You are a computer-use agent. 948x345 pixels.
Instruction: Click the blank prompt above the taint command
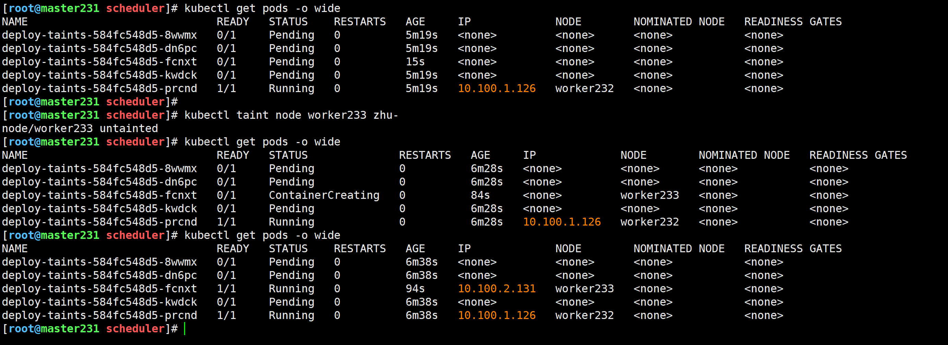tap(90, 101)
